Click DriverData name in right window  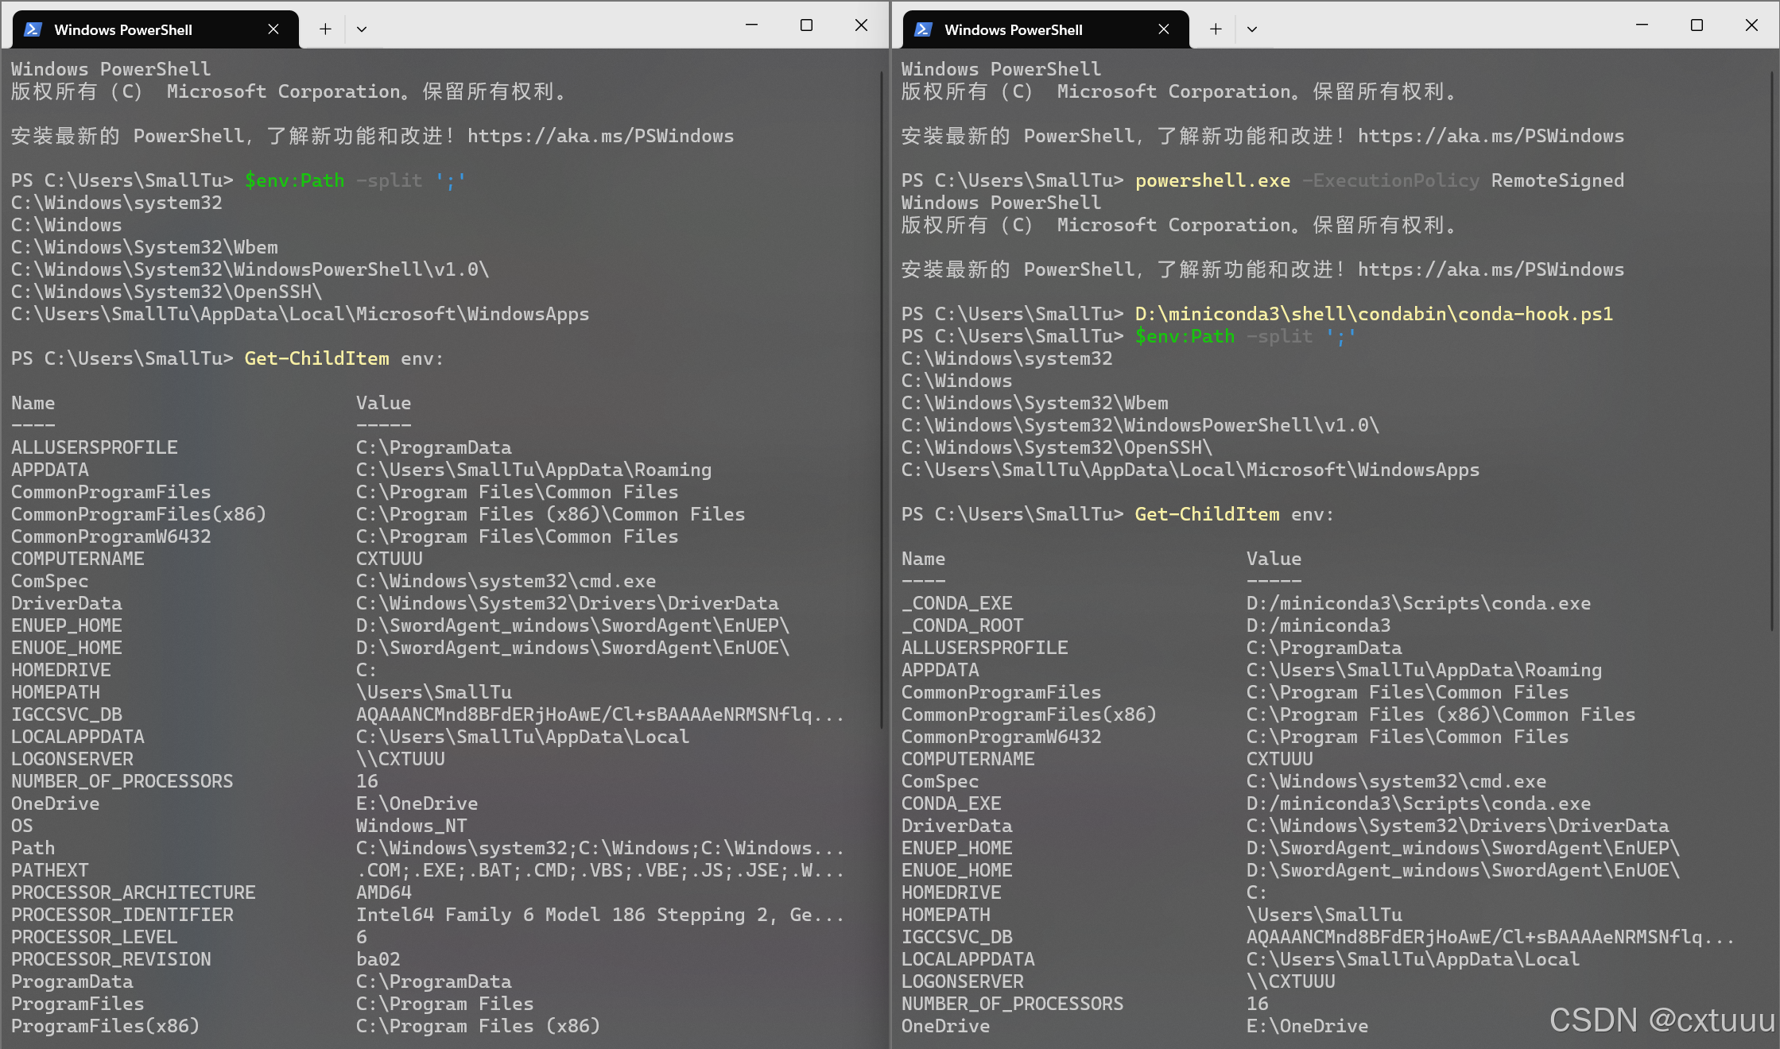(x=957, y=826)
